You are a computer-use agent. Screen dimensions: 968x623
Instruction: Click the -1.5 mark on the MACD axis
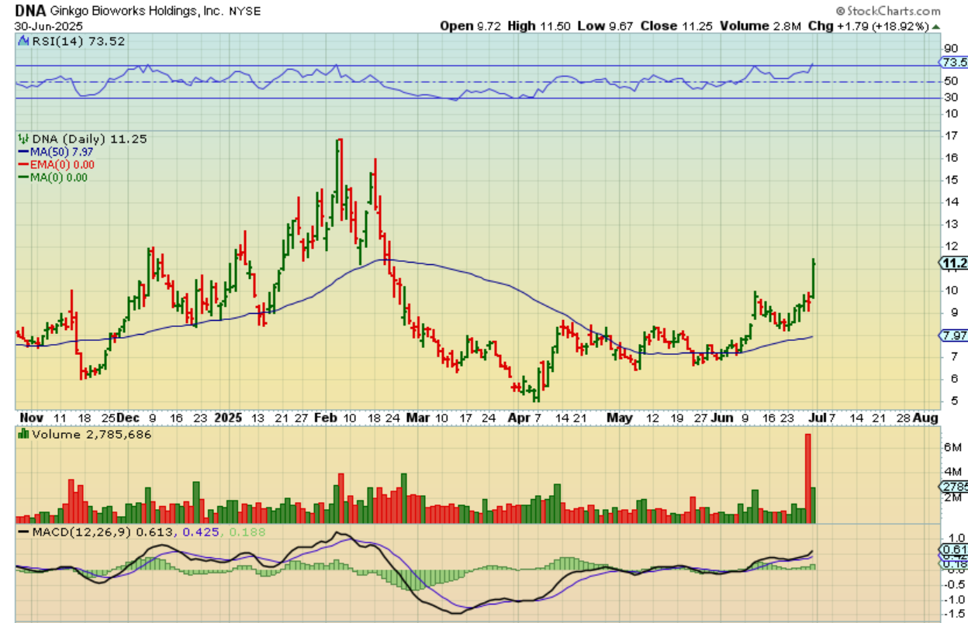(953, 614)
